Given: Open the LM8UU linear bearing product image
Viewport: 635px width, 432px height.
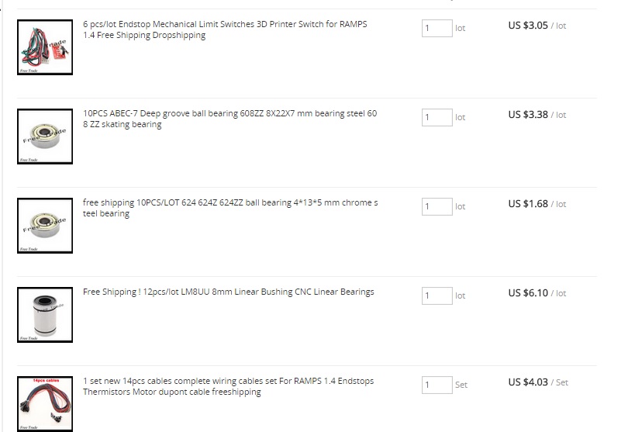Looking at the screenshot, I should [x=45, y=314].
